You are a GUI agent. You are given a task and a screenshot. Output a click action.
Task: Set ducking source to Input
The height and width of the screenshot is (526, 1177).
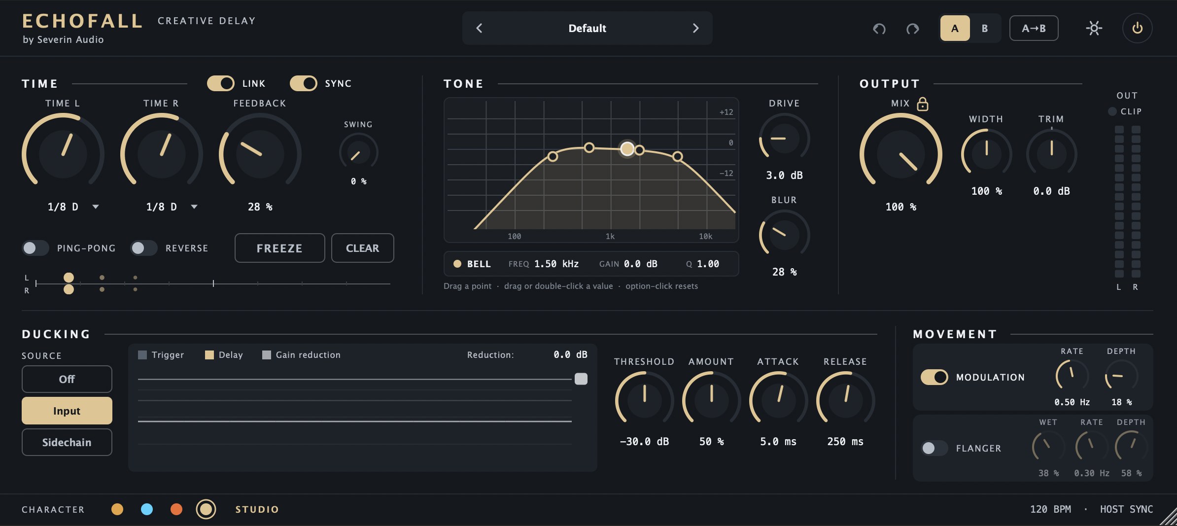tap(67, 411)
